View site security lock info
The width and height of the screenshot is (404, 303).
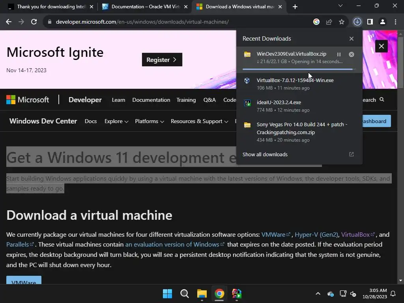pos(50,22)
